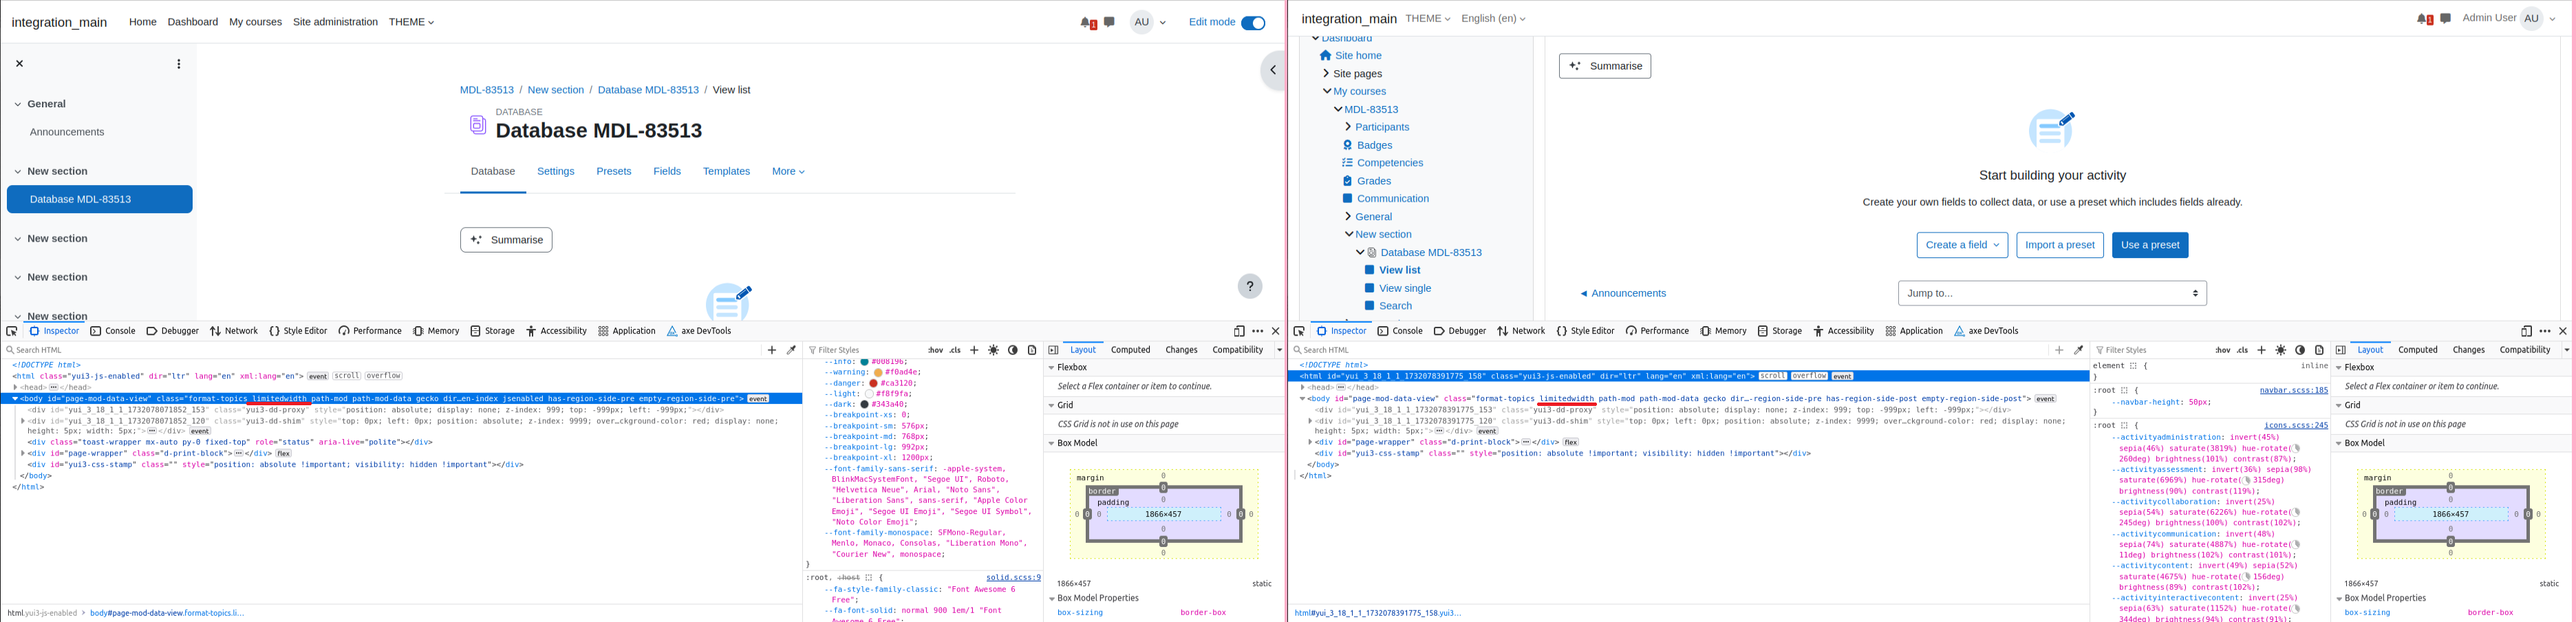Switch to Computed tab in left inspector
The width and height of the screenshot is (2576, 622).
(x=1131, y=350)
